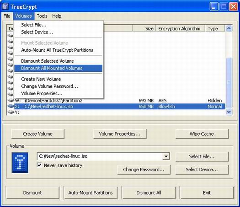Viewport: 240px width, 207px height.
Task: Click the drive list scroll up arrow
Action: coord(229,28)
